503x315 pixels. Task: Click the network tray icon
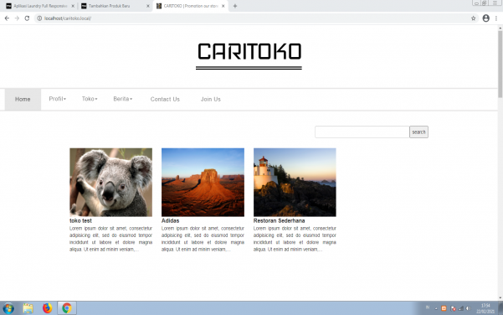(461, 308)
